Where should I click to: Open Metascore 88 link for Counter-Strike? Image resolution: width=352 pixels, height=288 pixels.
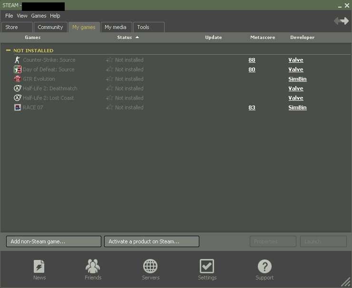coord(252,60)
